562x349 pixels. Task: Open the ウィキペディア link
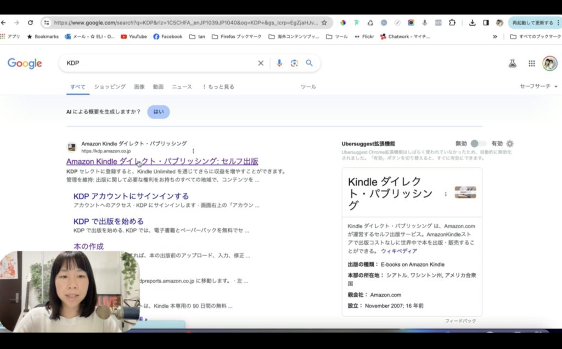point(399,251)
